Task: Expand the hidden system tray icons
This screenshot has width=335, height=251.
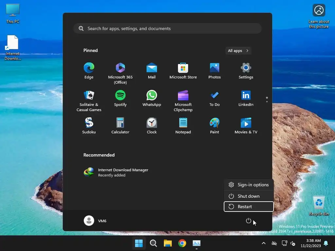Action: coord(264,243)
